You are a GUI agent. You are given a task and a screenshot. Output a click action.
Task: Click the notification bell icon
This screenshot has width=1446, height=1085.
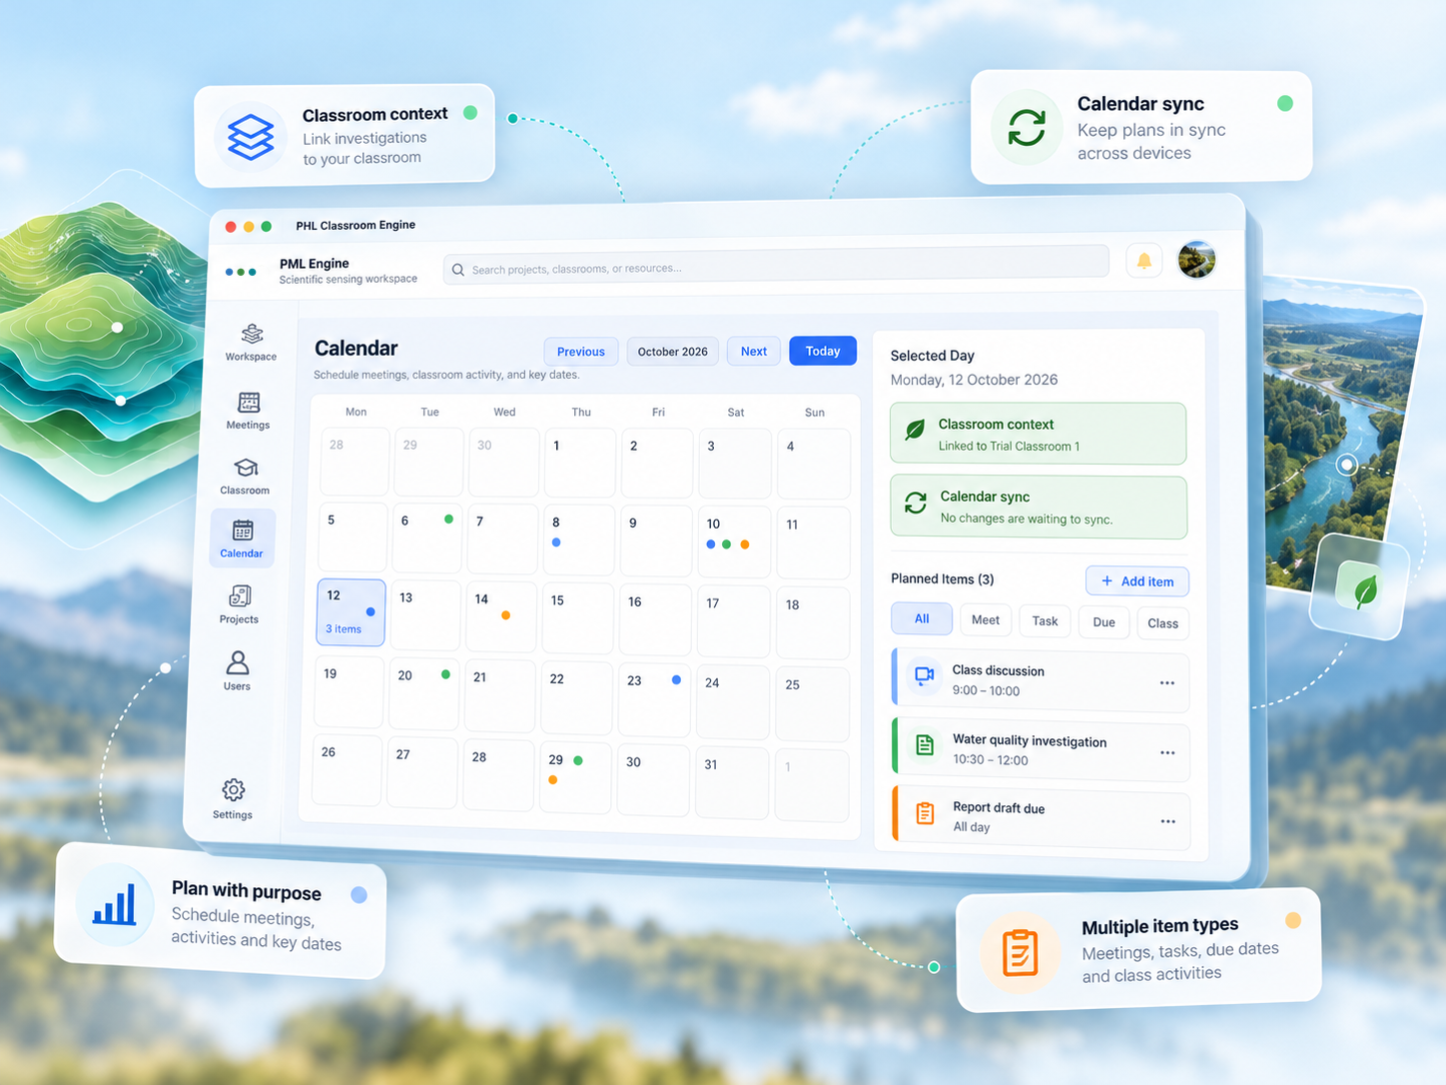(x=1144, y=261)
